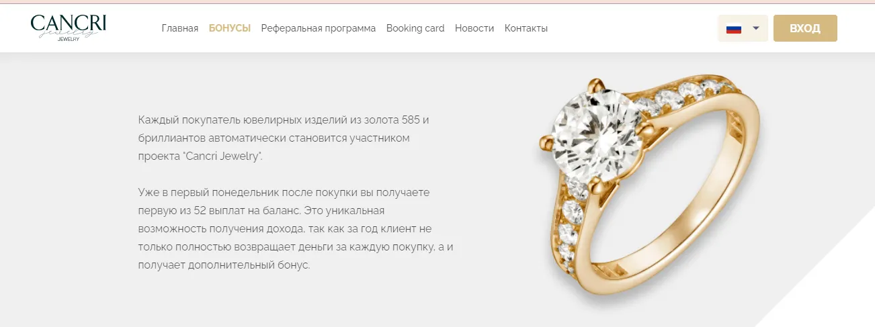The height and width of the screenshot is (327, 875).
Task: Open the language selector box
Action: click(743, 28)
